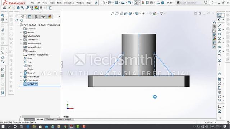Rebuild the model with the traffic light icon
Screen dimensions: 230x129
(143, 3)
